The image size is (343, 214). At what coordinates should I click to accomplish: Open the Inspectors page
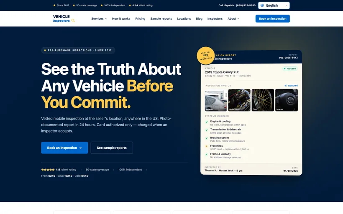(215, 18)
